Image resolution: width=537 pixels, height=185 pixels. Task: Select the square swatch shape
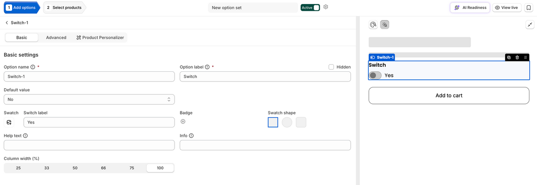(x=273, y=122)
